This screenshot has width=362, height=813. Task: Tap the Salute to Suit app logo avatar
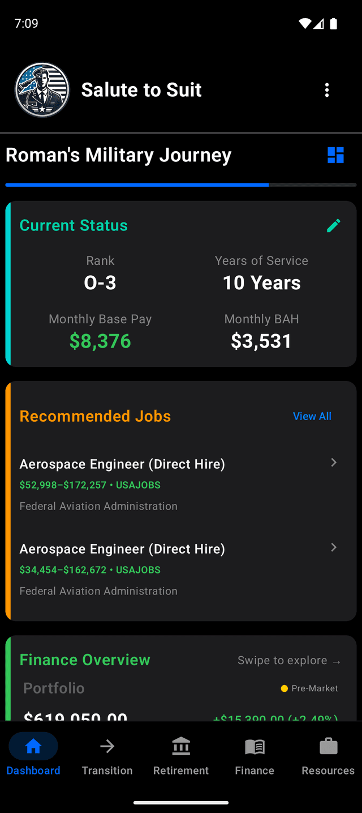tap(42, 89)
